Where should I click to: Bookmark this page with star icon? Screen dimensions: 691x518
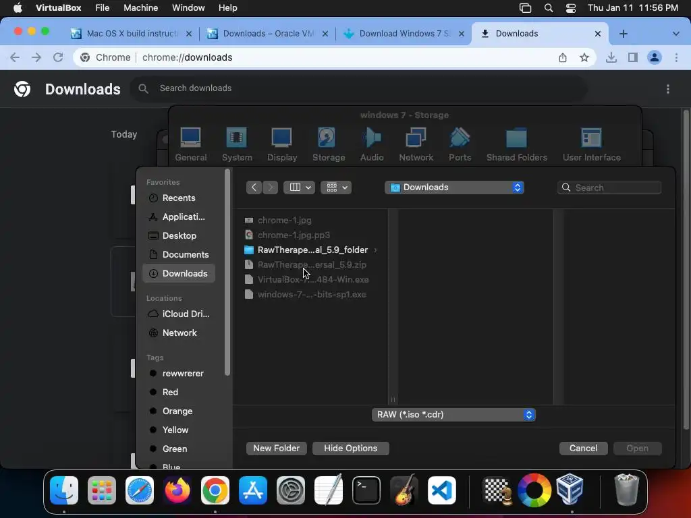tap(584, 57)
